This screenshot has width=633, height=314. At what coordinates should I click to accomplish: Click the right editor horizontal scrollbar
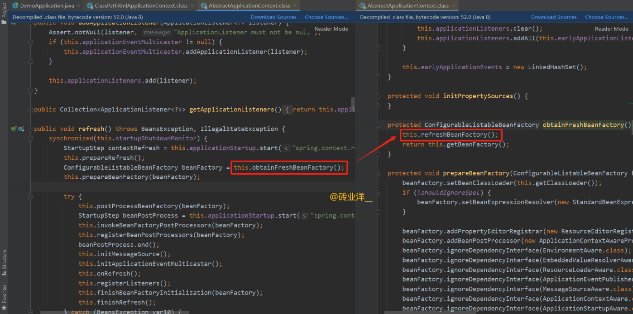[430, 312]
